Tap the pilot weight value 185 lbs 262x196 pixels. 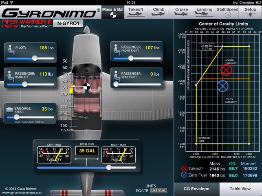tap(46, 48)
